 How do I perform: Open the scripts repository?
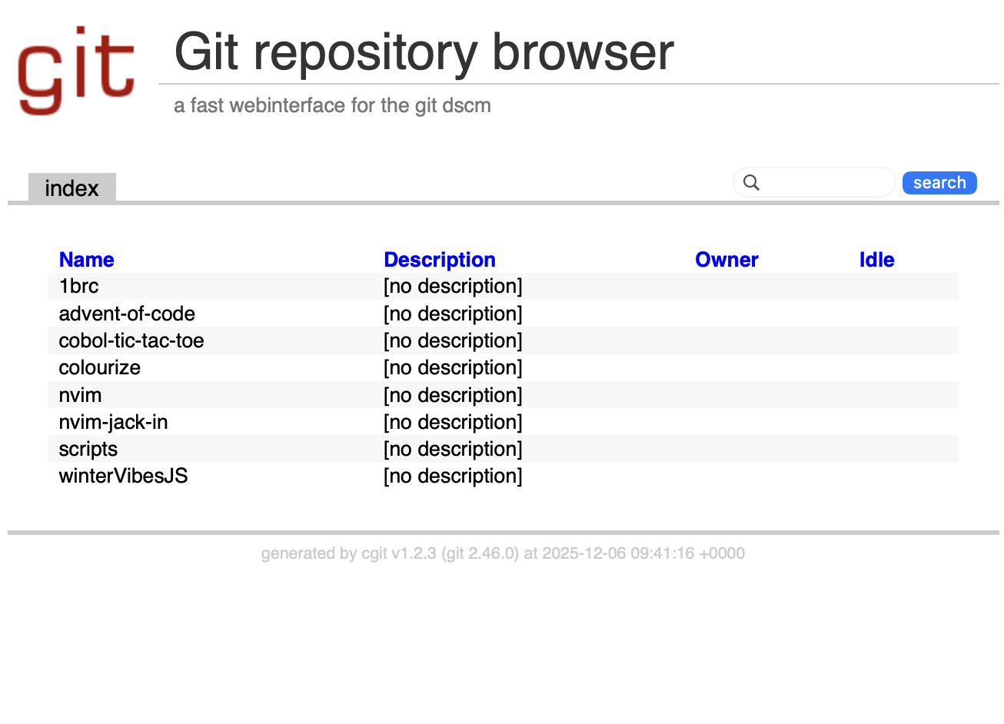point(88,449)
